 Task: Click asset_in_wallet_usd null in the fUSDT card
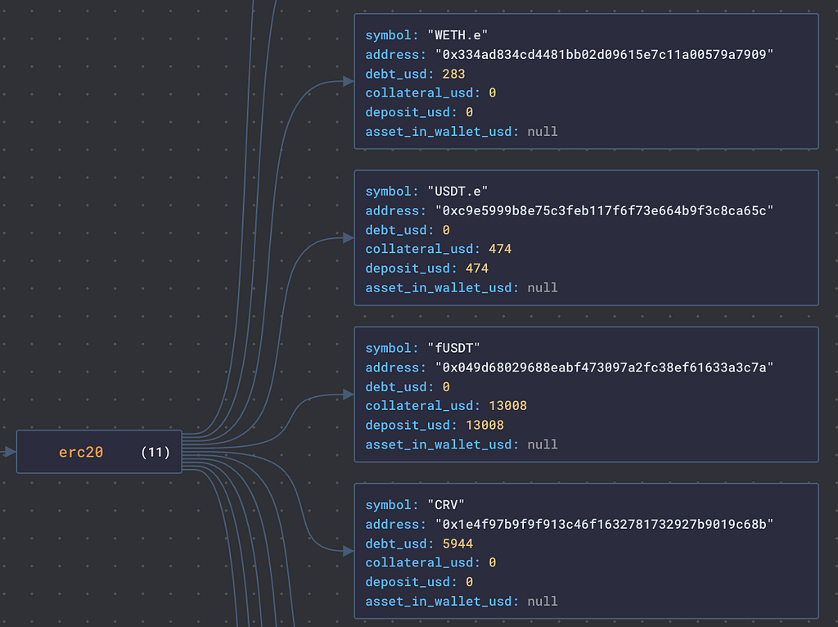pyautogui.click(x=543, y=444)
